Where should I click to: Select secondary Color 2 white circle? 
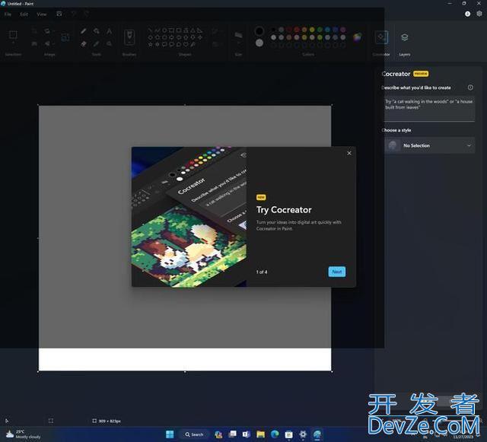pyautogui.click(x=259, y=43)
